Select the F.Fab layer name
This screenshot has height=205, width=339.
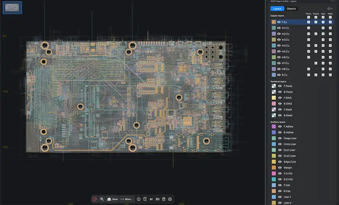(287, 185)
